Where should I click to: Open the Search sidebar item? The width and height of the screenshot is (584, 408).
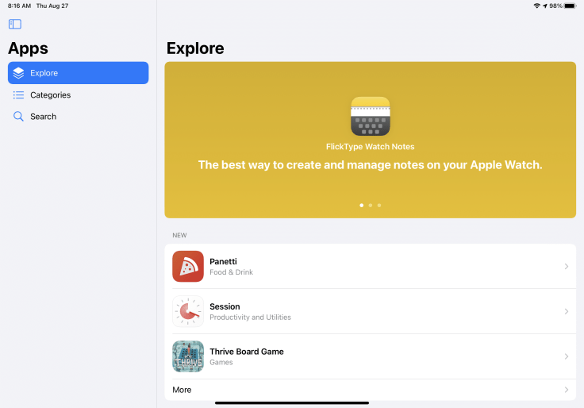point(79,117)
